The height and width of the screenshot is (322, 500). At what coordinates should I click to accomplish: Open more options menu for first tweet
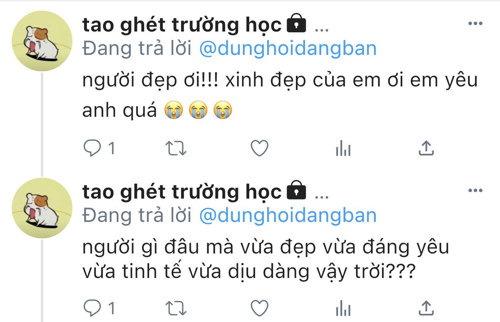pyautogui.click(x=475, y=24)
